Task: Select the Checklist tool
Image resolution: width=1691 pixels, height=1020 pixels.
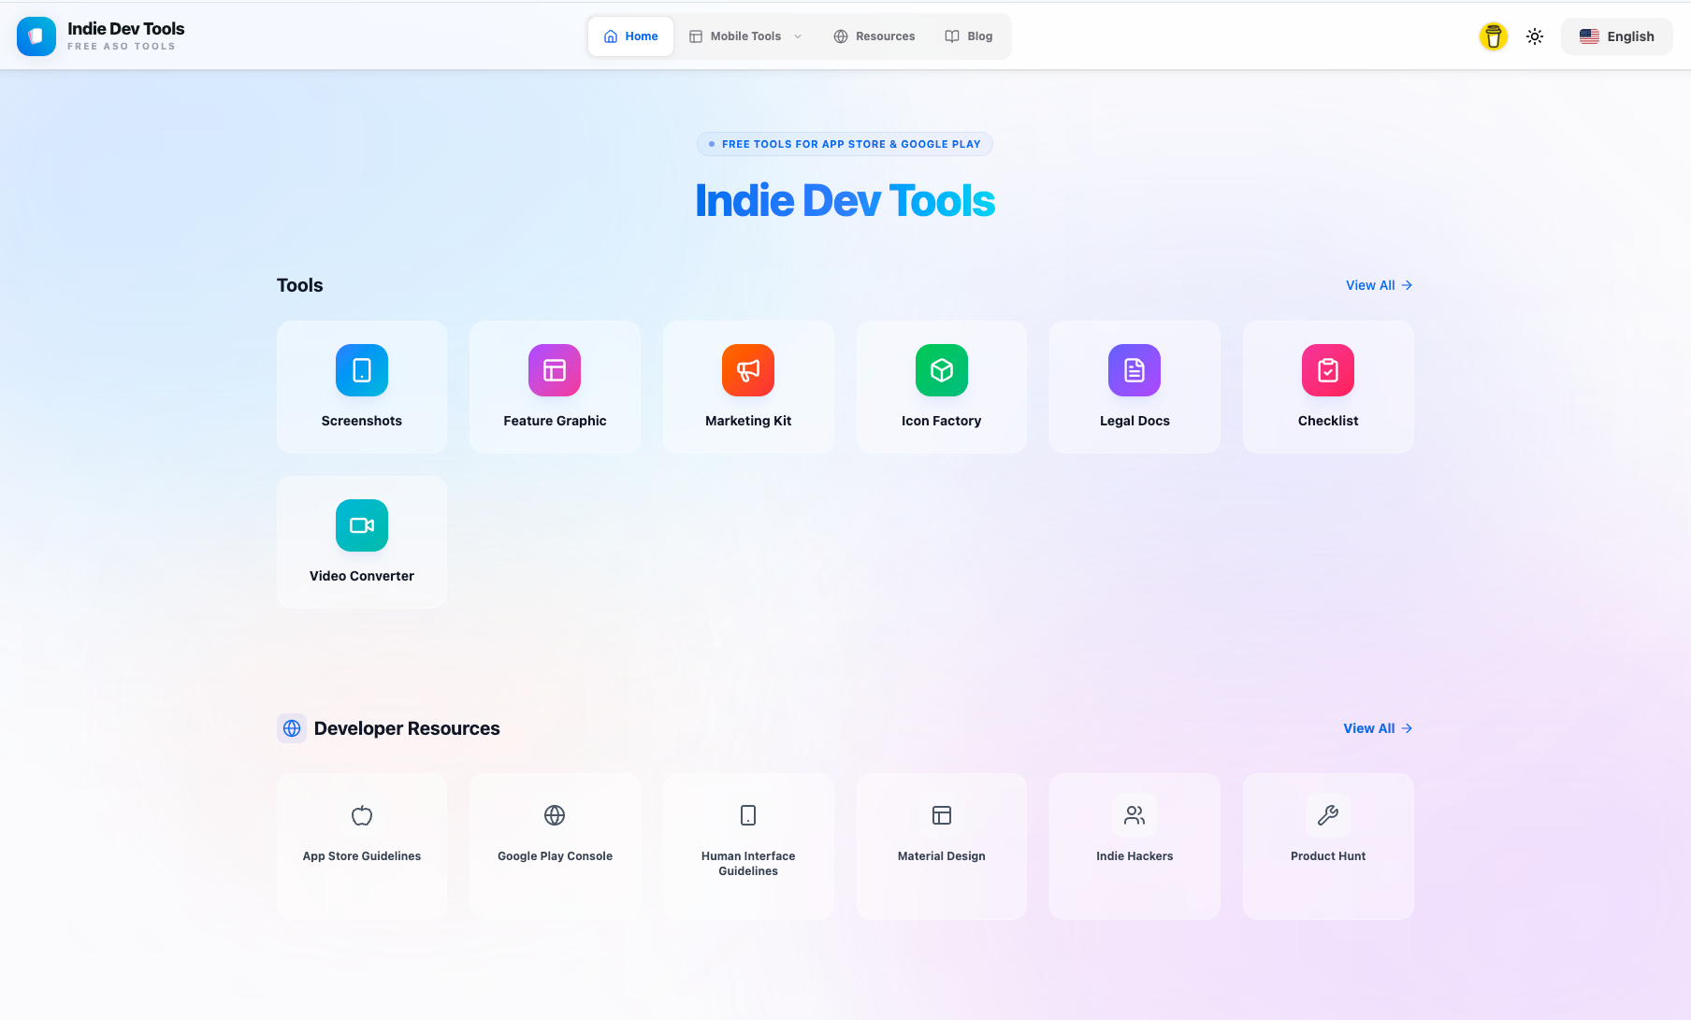Action: point(1327,386)
